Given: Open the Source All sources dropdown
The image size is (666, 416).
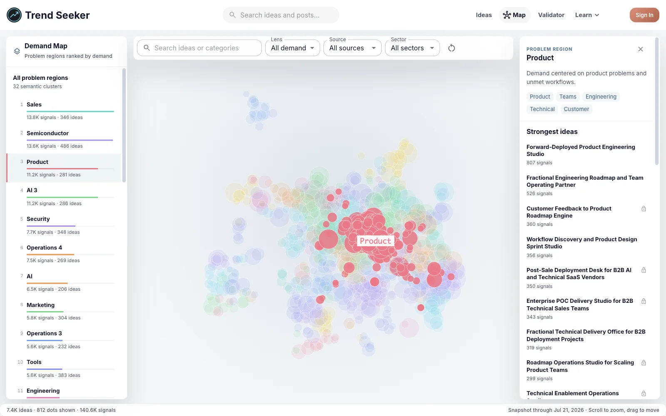Looking at the screenshot, I should pos(353,48).
